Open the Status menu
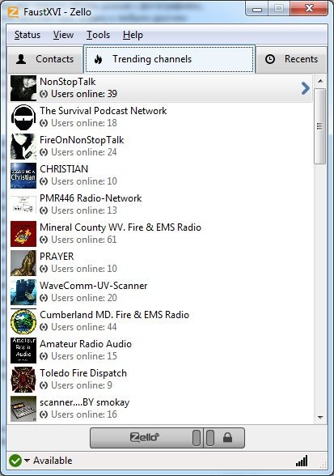The height and width of the screenshot is (476, 334). pos(27,35)
